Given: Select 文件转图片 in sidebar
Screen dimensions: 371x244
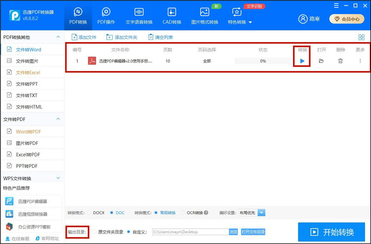Looking at the screenshot, I should (x=33, y=61).
